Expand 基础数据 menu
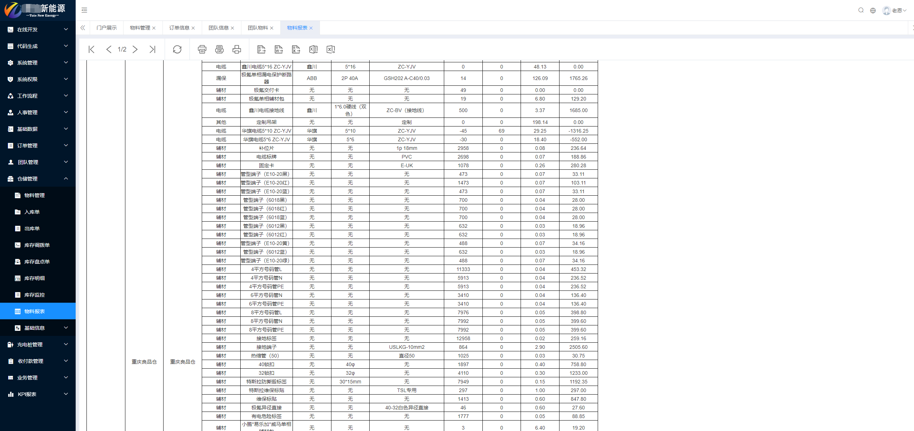Image resolution: width=914 pixels, height=431 pixels. pos(38,129)
